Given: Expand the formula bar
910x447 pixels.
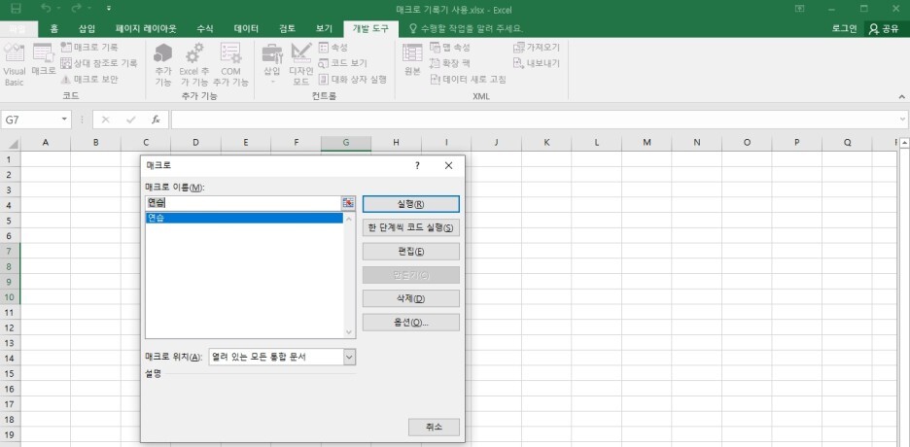Looking at the screenshot, I should (902, 120).
